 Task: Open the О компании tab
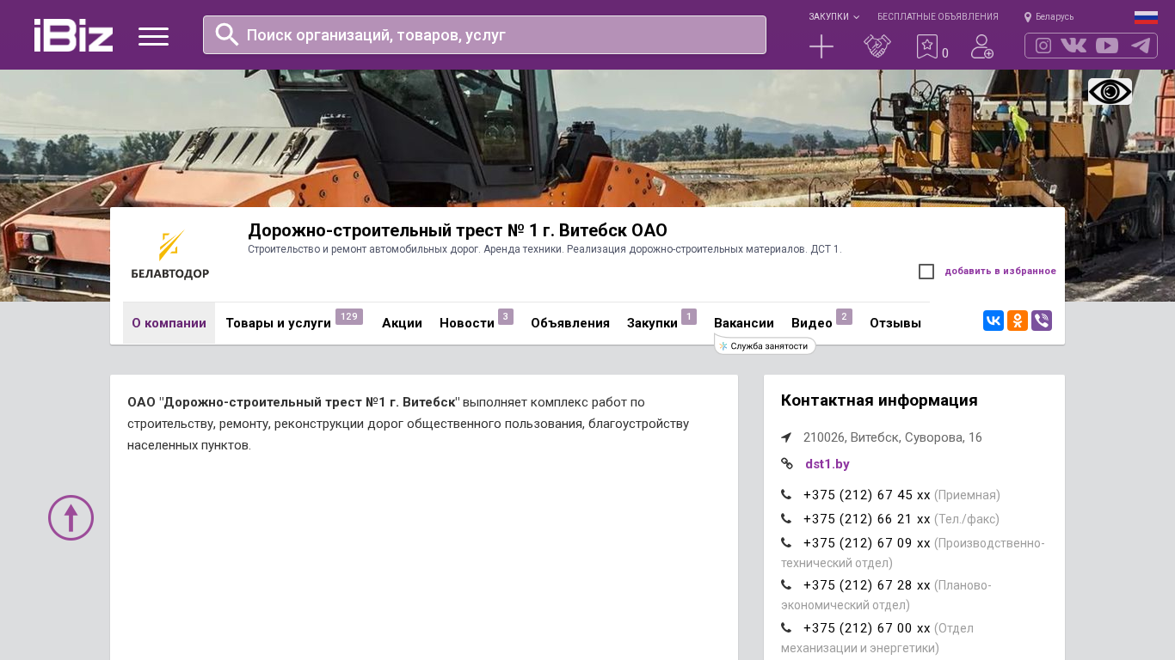coord(169,323)
